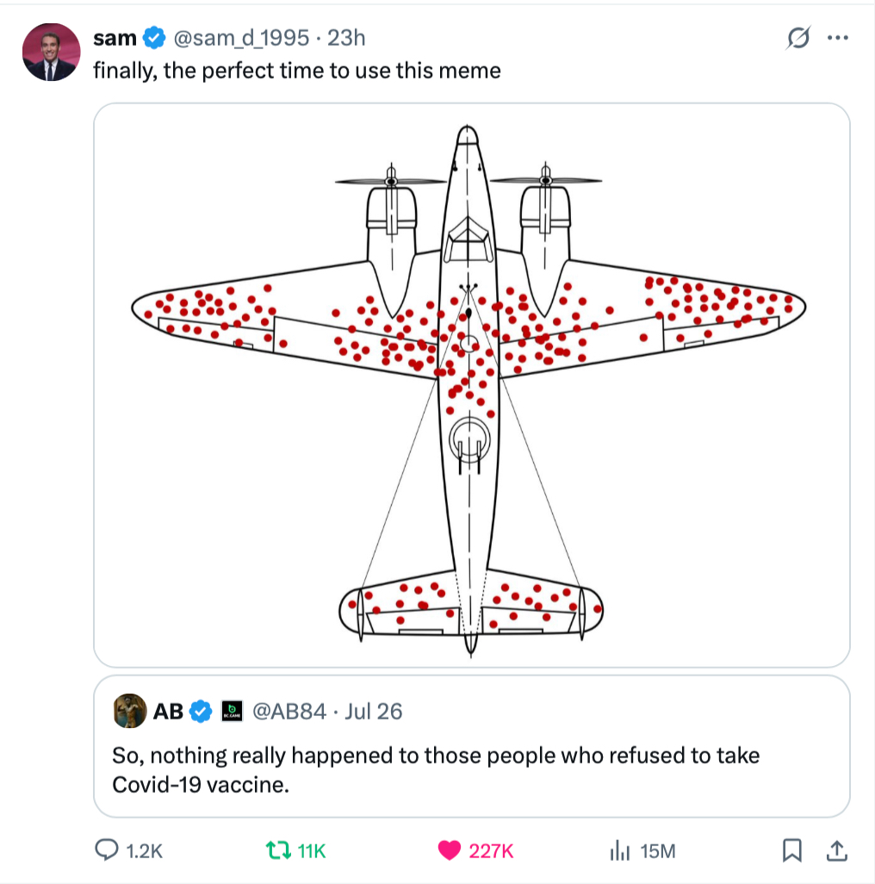The image size is (875, 884).
Task: Open the share menu arrow icon
Action: coord(835,850)
